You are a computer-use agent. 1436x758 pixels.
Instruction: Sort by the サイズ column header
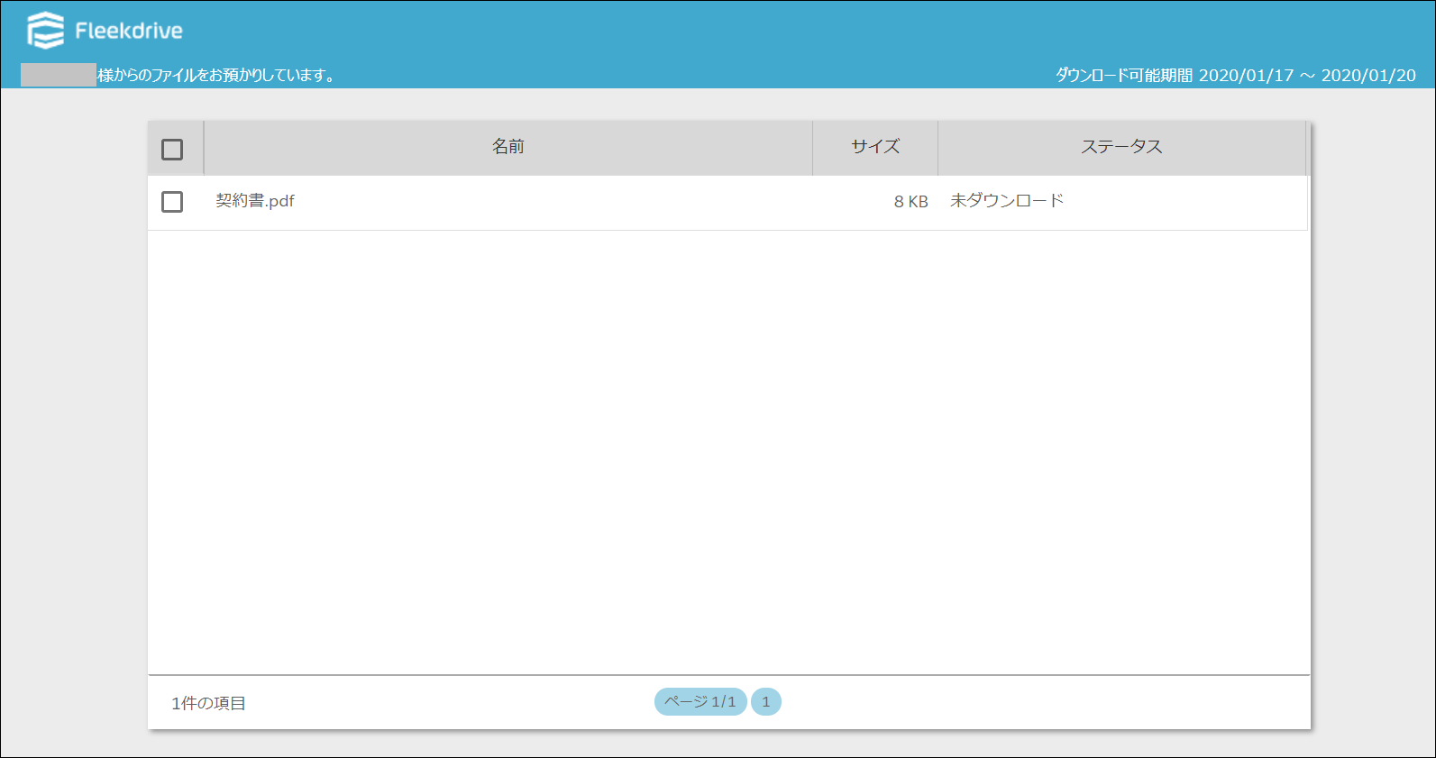point(875,147)
